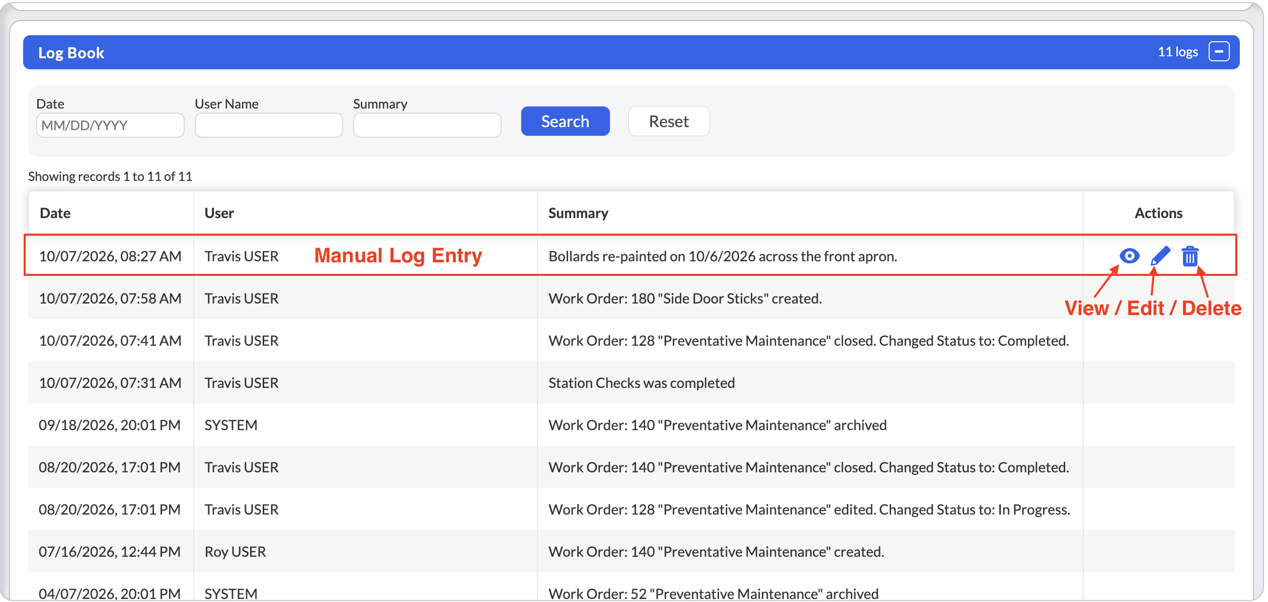Viewport: 1268px width, 602px height.
Task: Click the 10/07/2026, 07:58 AM date cell
Action: [x=110, y=298]
